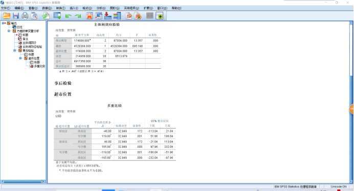Click the outline pane horizontal scrollbar
The width and height of the screenshot is (354, 191).
click(23, 181)
